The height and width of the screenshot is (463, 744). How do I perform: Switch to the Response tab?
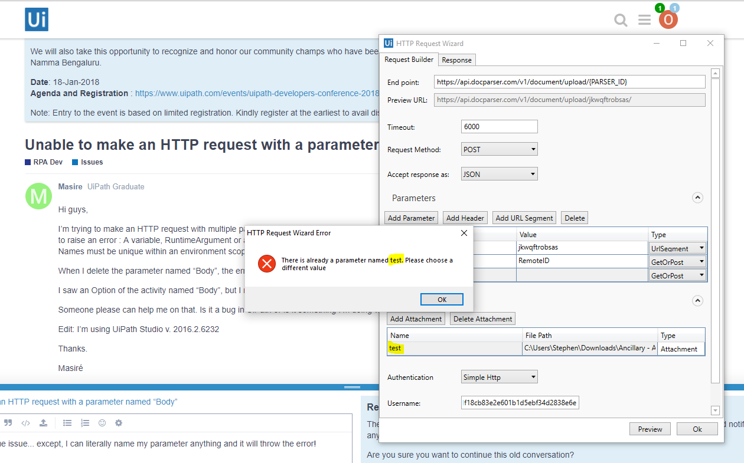point(456,60)
